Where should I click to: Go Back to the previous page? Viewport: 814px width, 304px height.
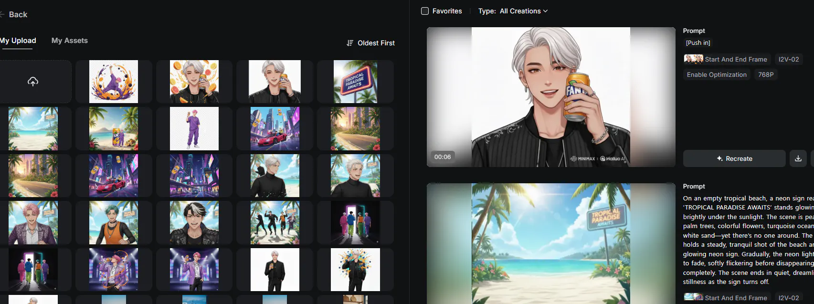point(14,14)
